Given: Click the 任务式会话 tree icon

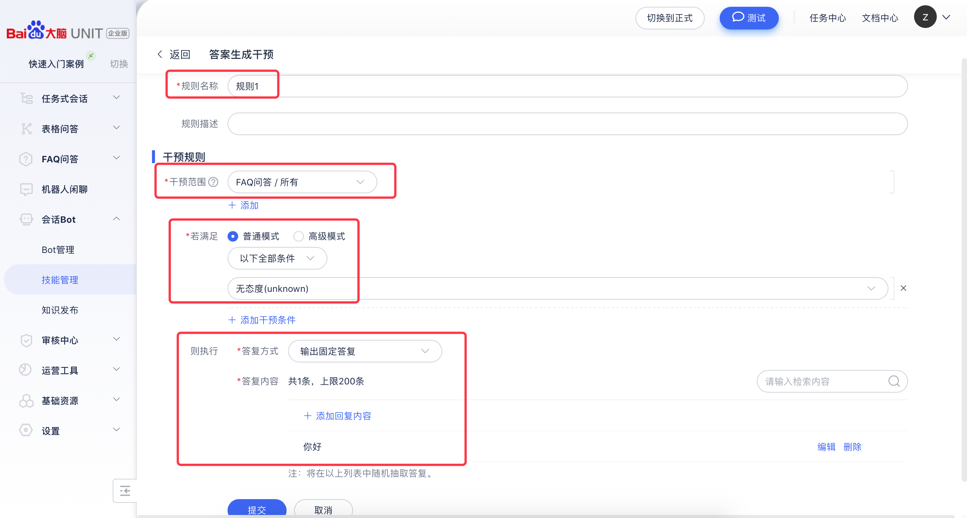Looking at the screenshot, I should [26, 99].
